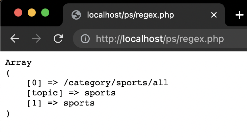Open a new tab with plus icon
The image size is (247, 138).
pyautogui.click(x=240, y=15)
